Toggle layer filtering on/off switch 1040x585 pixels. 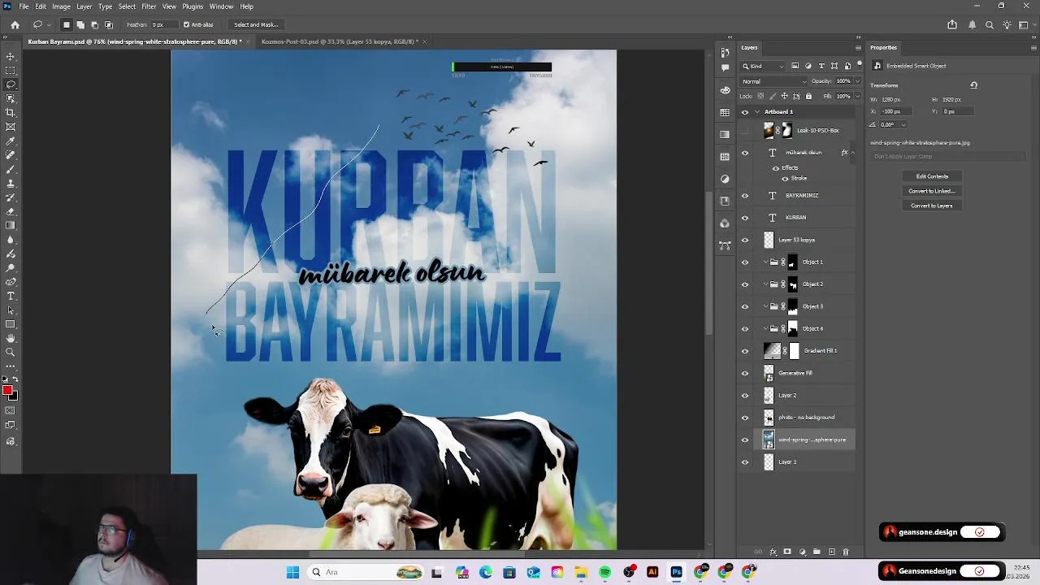(859, 65)
